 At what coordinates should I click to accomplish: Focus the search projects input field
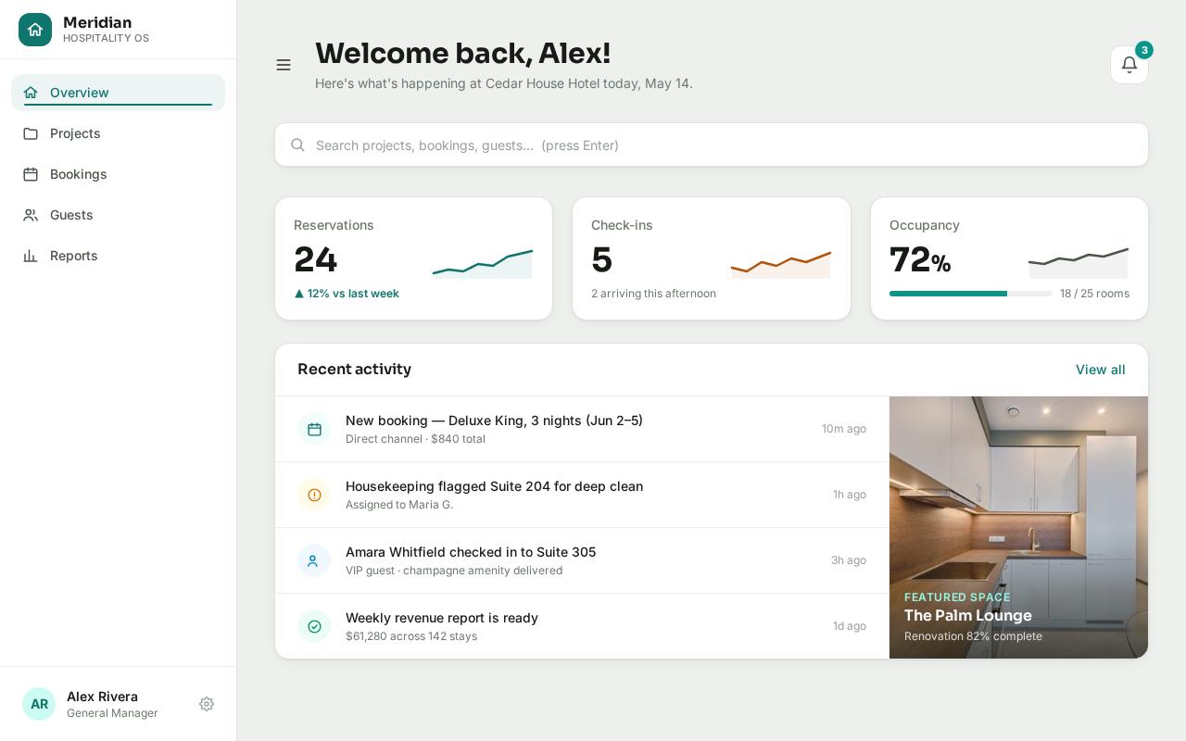click(x=712, y=144)
